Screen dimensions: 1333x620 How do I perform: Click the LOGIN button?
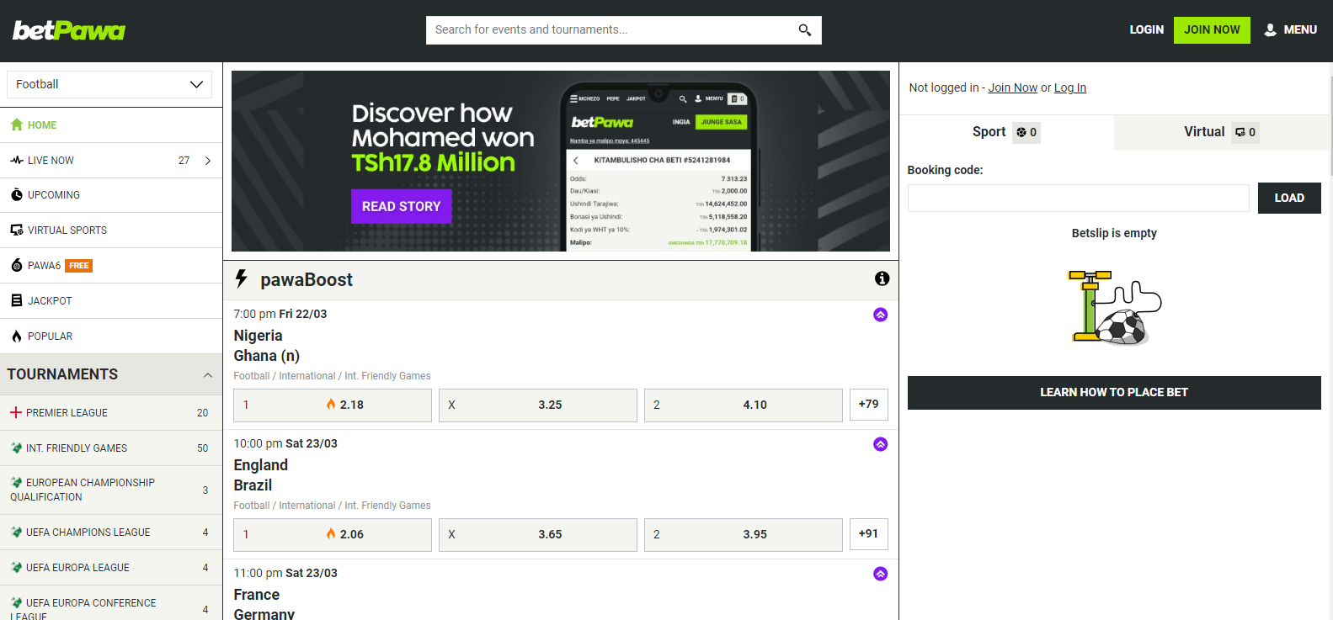(1146, 29)
